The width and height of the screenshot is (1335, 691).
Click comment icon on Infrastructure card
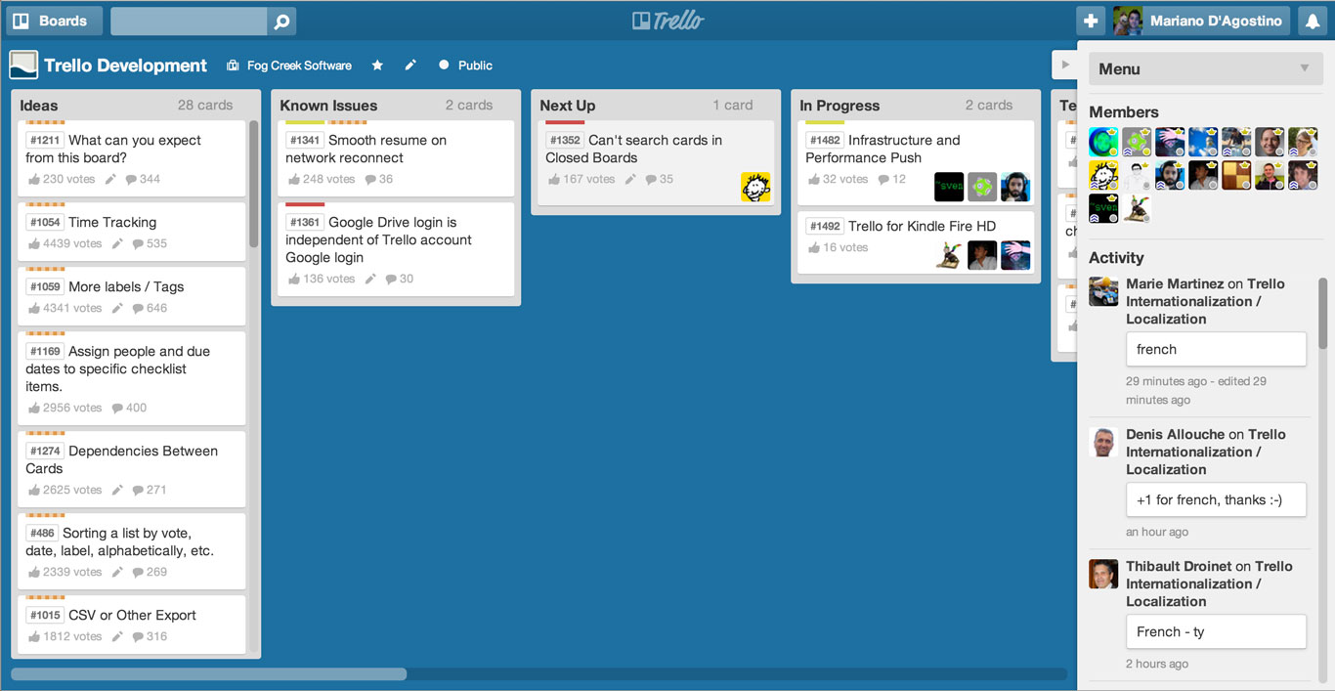click(883, 179)
